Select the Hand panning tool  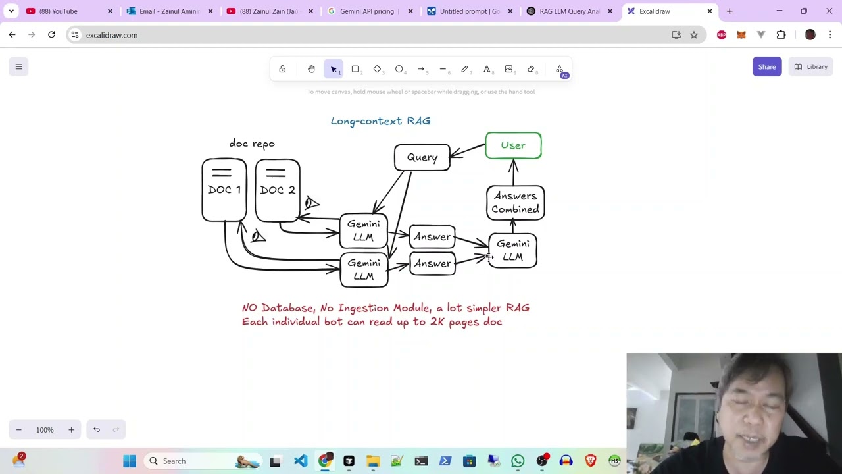[x=311, y=69]
